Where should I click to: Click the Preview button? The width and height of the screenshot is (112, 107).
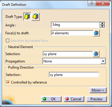pos(97,99)
